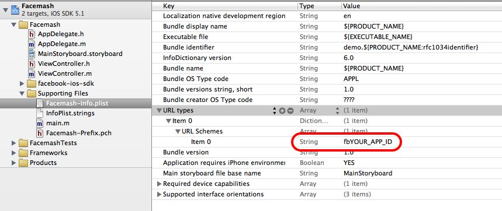The width and height of the screenshot is (502, 211).
Task: Click the add (+) button on URL types row
Action: 282,111
